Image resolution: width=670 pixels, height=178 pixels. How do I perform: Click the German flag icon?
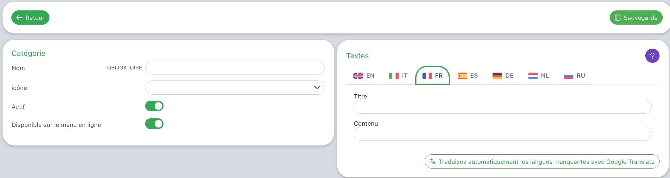click(x=497, y=76)
